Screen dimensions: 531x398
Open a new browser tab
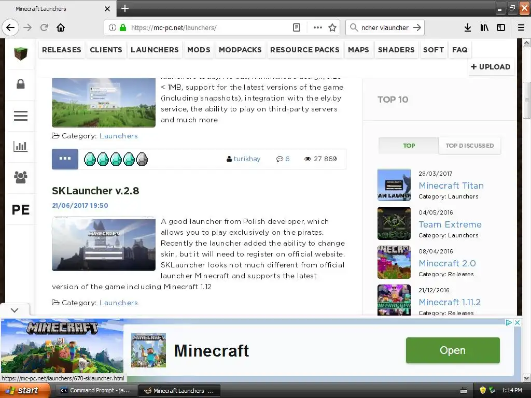(x=124, y=8)
